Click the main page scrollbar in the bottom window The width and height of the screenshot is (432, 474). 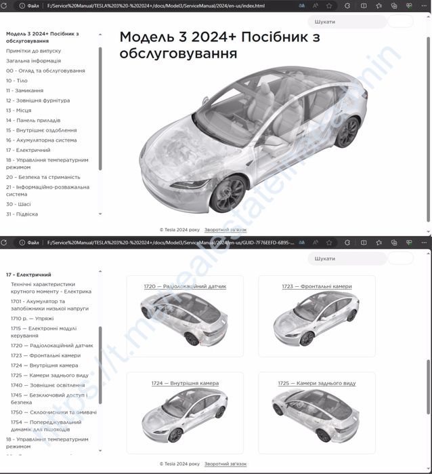tap(428, 387)
